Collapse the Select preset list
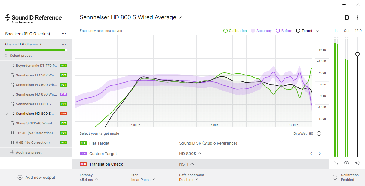The height and width of the screenshot is (186, 365). point(18,56)
